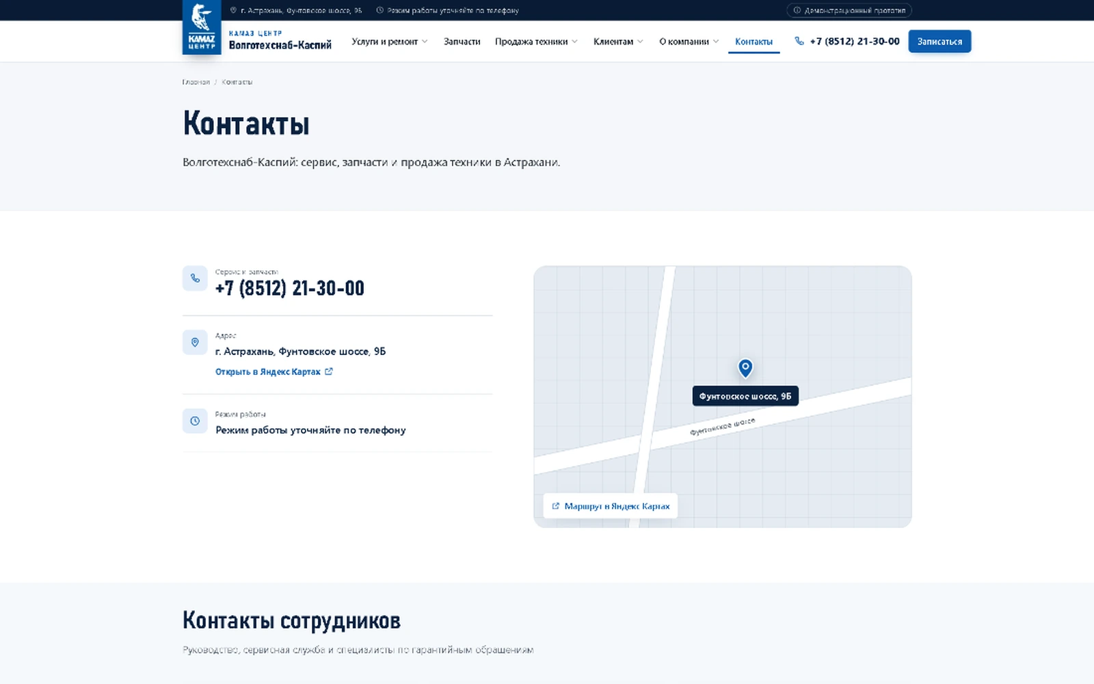Select the Контакты navigation tab
This screenshot has width=1094, height=684.
point(753,42)
